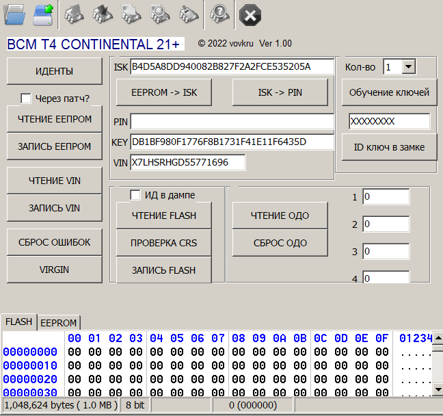Image resolution: width=443 pixels, height=416 pixels.
Task: Click the write chip icon with the dark down arrow
Action: [103, 14]
